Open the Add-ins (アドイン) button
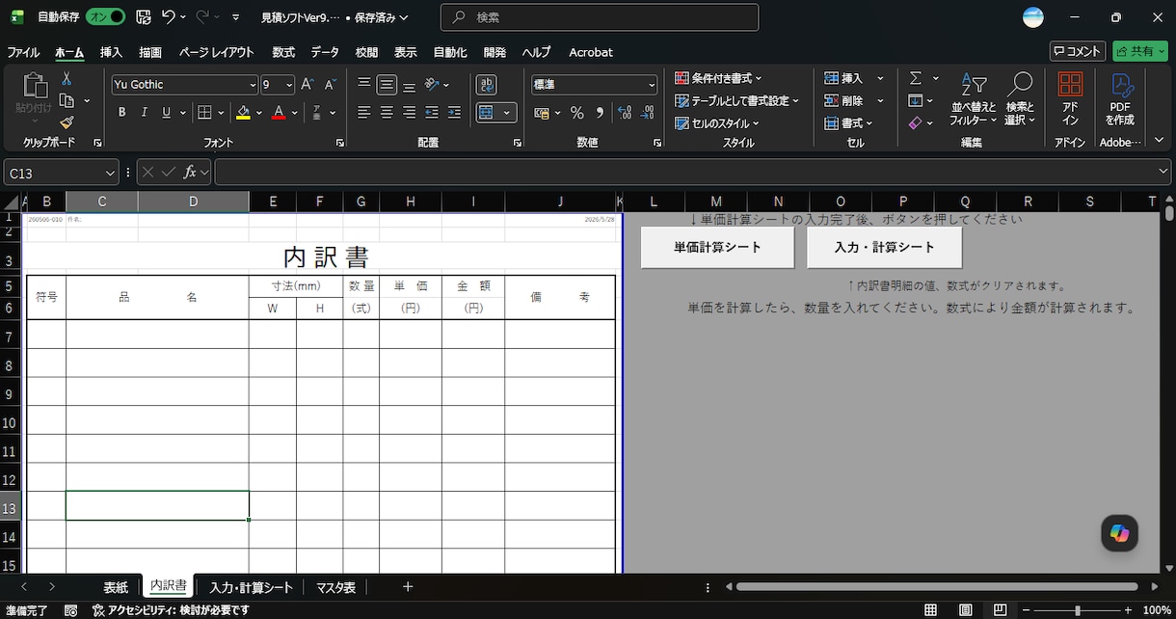Image resolution: width=1176 pixels, height=619 pixels. (x=1070, y=99)
